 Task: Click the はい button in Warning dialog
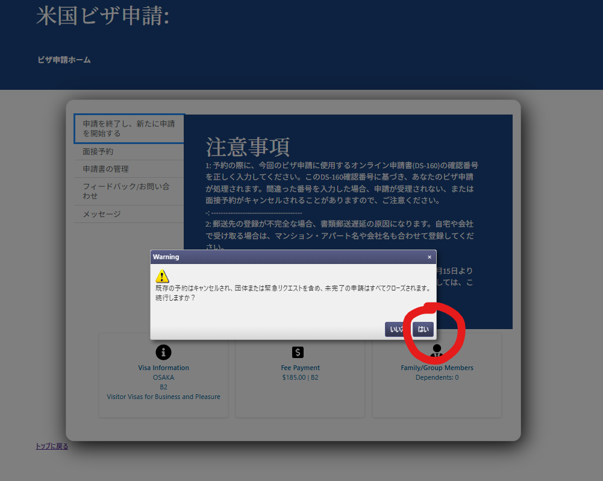(x=423, y=329)
